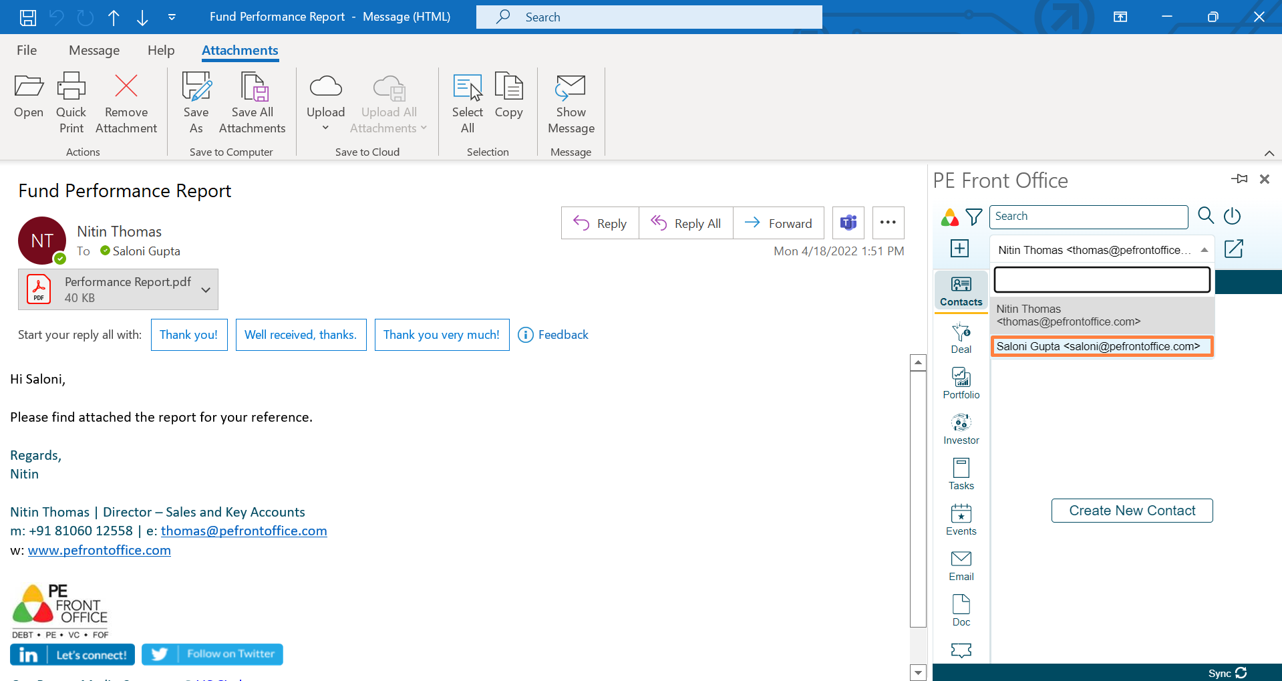The width and height of the screenshot is (1282, 681).
Task: Collapse the ribbon with the chevron
Action: pos(1269,153)
